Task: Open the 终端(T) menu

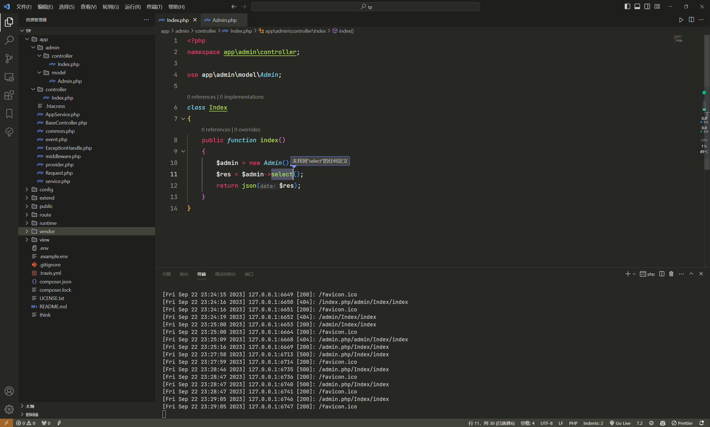Action: pos(154,7)
